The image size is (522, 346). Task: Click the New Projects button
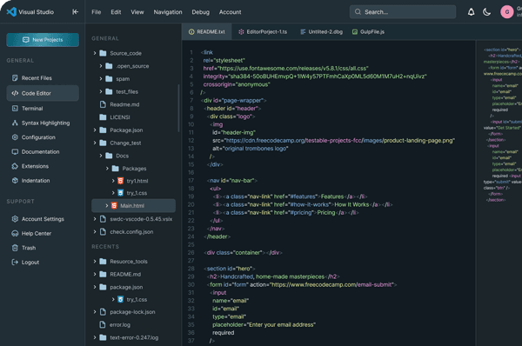pos(43,40)
